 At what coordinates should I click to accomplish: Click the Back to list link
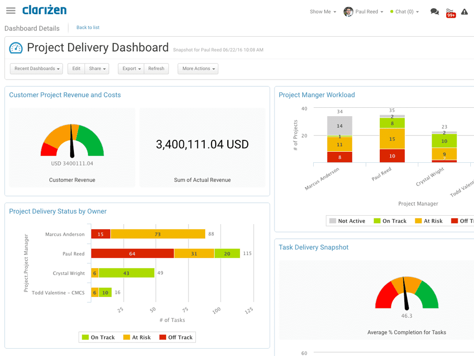[87, 28]
